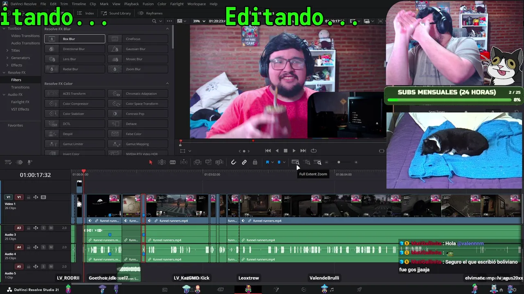The height and width of the screenshot is (294, 524).
Task: Click the A3 destination control
Action: click(19, 228)
